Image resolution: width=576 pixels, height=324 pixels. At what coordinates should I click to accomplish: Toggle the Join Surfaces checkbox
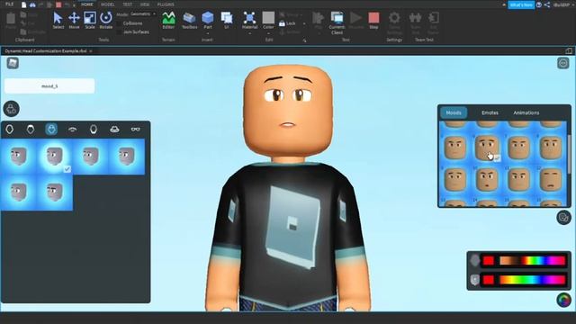point(120,32)
